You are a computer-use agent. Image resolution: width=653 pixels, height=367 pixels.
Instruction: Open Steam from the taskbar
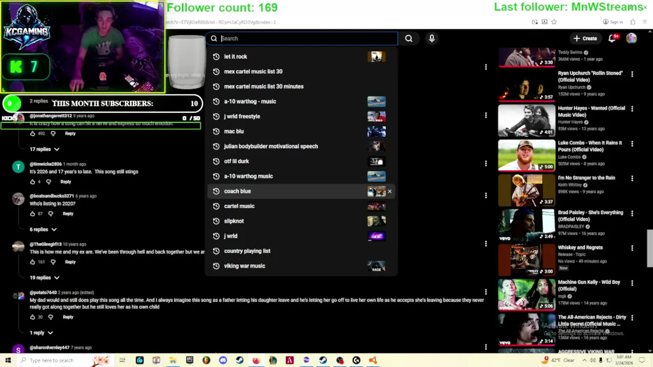point(239,360)
